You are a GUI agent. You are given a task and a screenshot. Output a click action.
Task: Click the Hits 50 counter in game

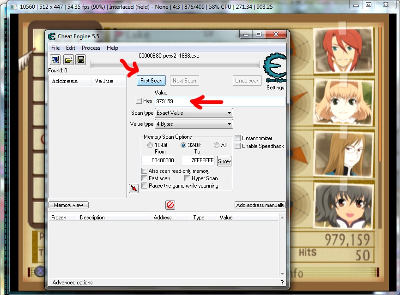(334, 254)
